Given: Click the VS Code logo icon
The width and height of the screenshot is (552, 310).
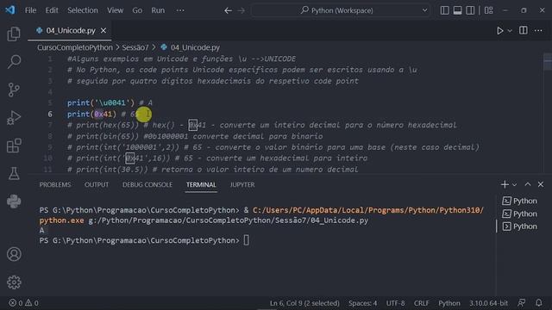Looking at the screenshot, I should [10, 10].
